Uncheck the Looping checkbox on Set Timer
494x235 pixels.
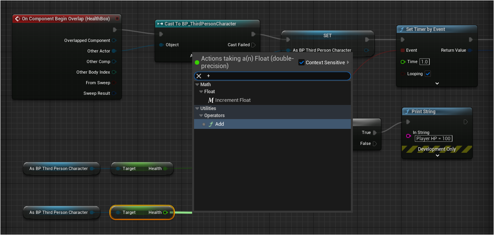point(428,74)
